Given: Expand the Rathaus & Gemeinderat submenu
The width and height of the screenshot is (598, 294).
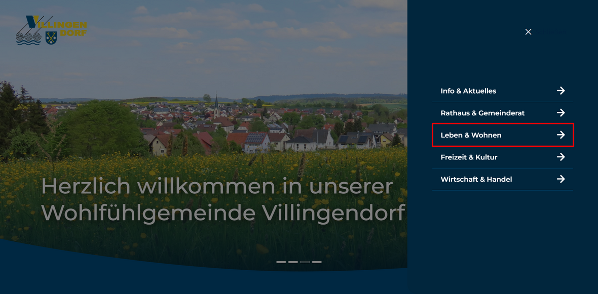Looking at the screenshot, I should tap(482, 113).
